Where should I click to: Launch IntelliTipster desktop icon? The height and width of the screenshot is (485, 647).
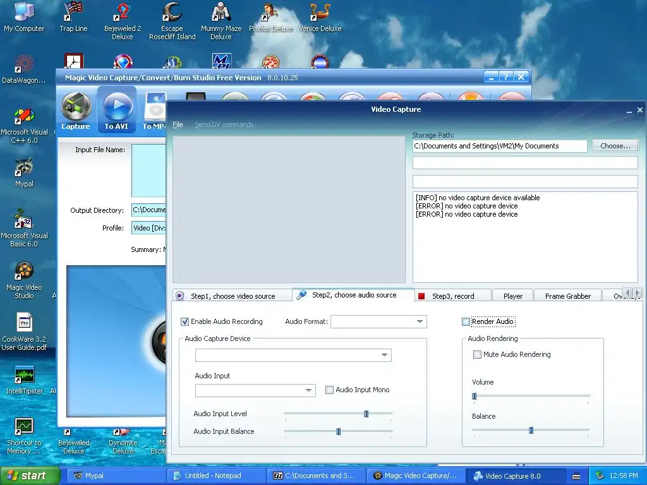click(x=24, y=380)
